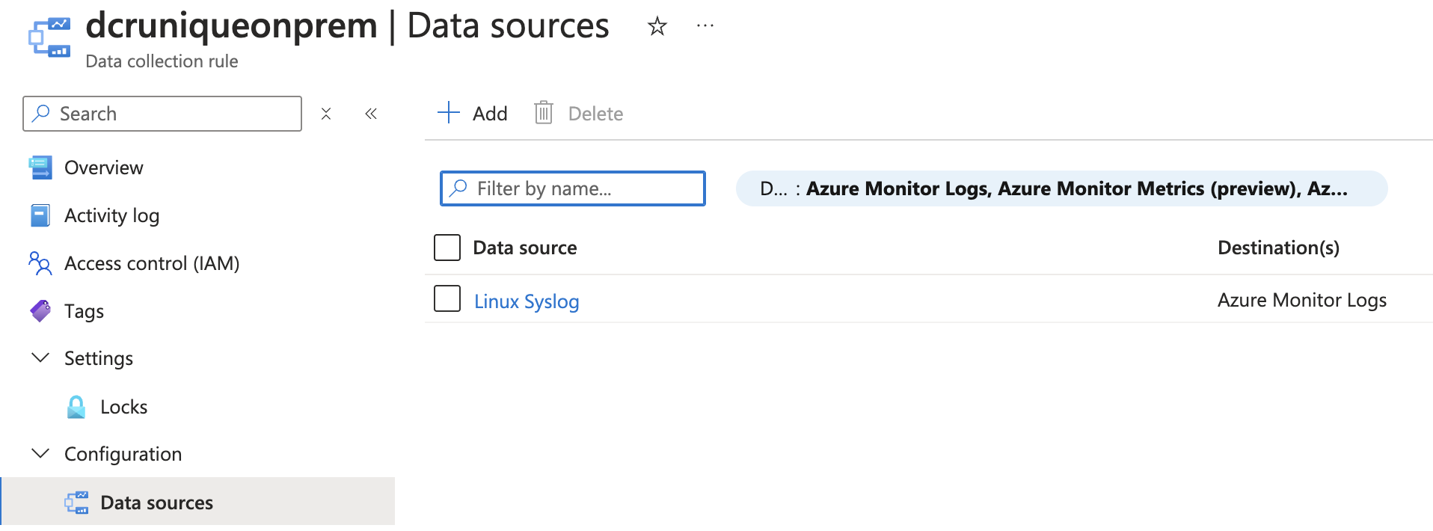
Task: Click the Overview icon in sidebar
Action: pos(40,168)
